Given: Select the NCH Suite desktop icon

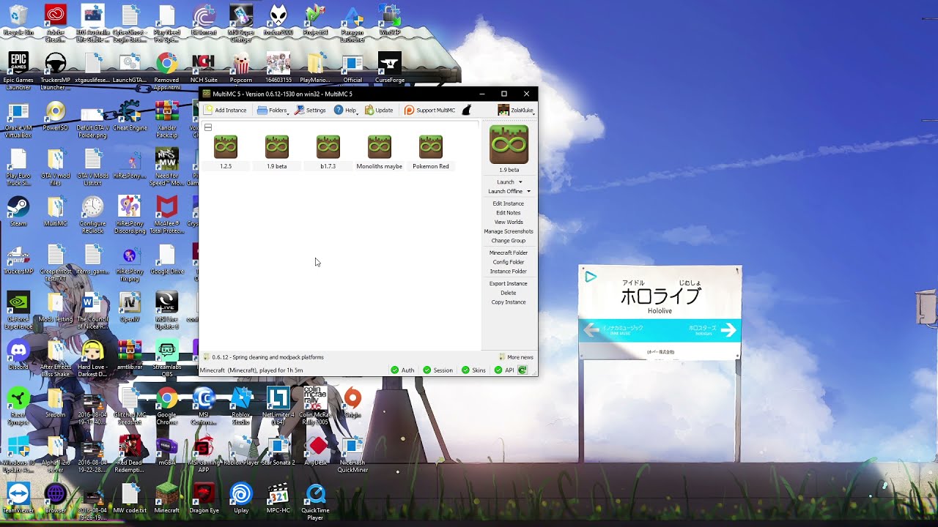Looking at the screenshot, I should 204,68.
